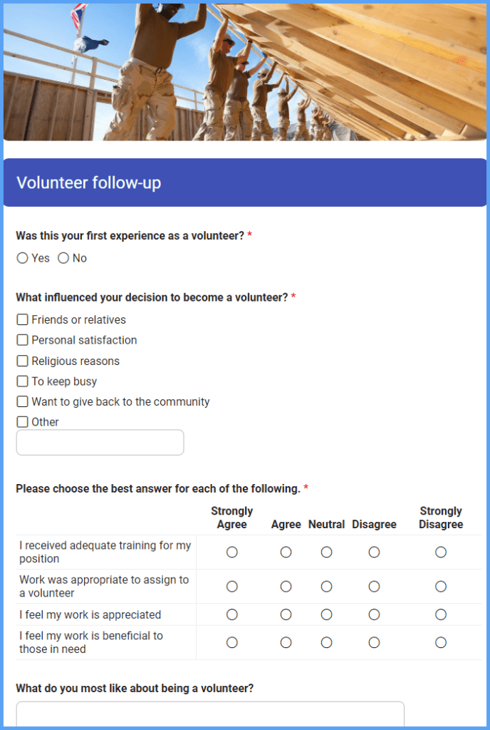The width and height of the screenshot is (490, 730).
Task: Check the Personal satisfaction option
Action: (21, 340)
